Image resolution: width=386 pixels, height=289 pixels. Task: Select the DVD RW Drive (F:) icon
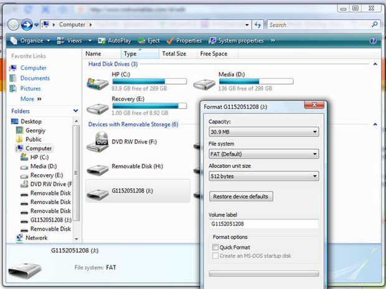point(98,142)
